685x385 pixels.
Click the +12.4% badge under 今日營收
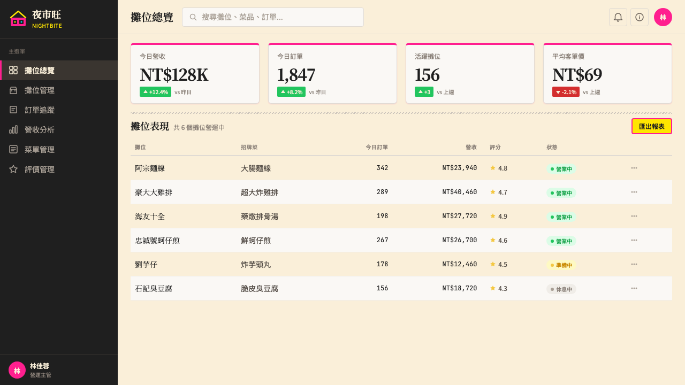[x=155, y=92]
